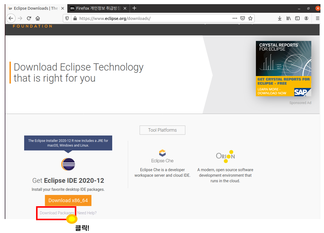
Task: Switch to the Eclipse Downloads tab
Action: 36,8
